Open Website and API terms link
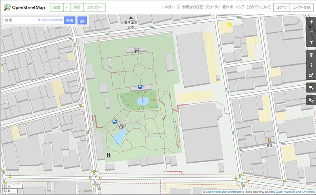This screenshot has height=195, width=316. tap(299, 192)
